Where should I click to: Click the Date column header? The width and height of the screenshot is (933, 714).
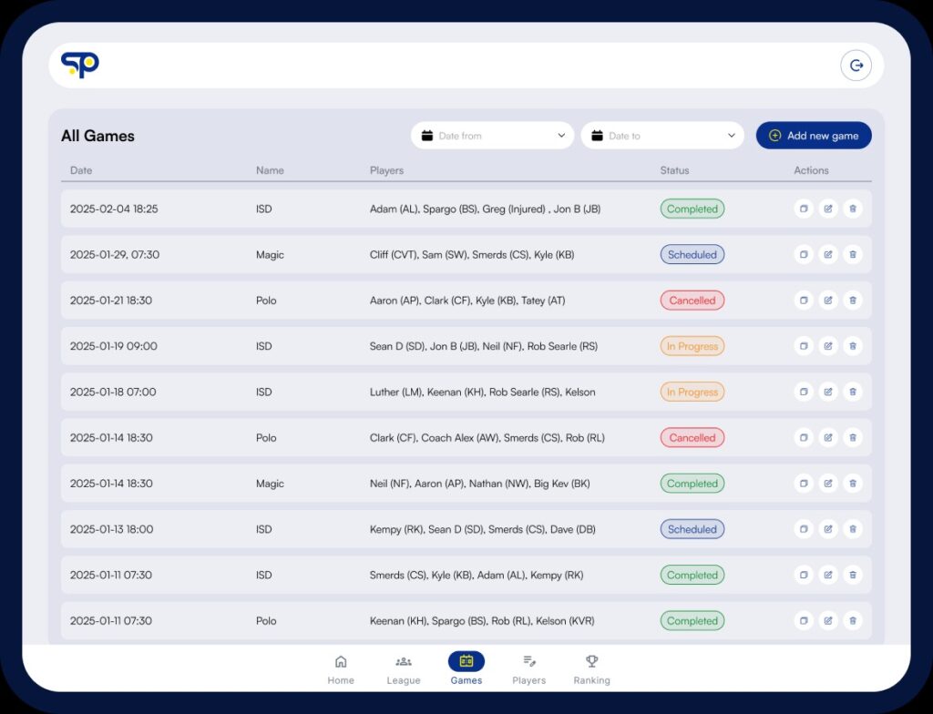pos(80,170)
